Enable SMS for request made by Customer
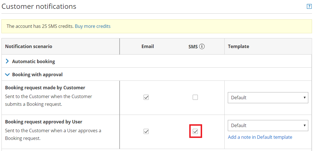This screenshot has height=151, width=314. click(195, 97)
